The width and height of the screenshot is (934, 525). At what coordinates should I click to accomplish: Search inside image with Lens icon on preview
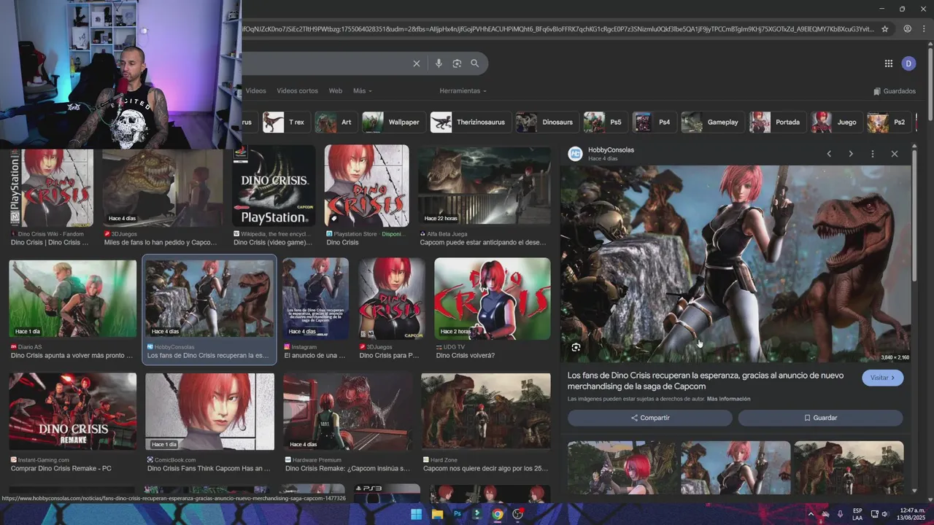(x=576, y=347)
